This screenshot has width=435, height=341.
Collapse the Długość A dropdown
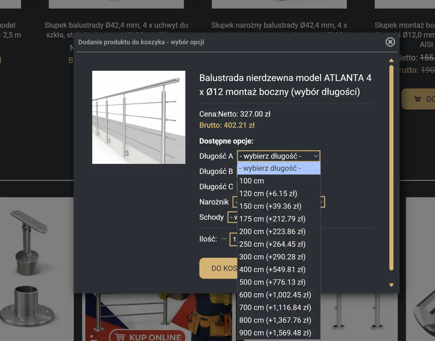[278, 156]
